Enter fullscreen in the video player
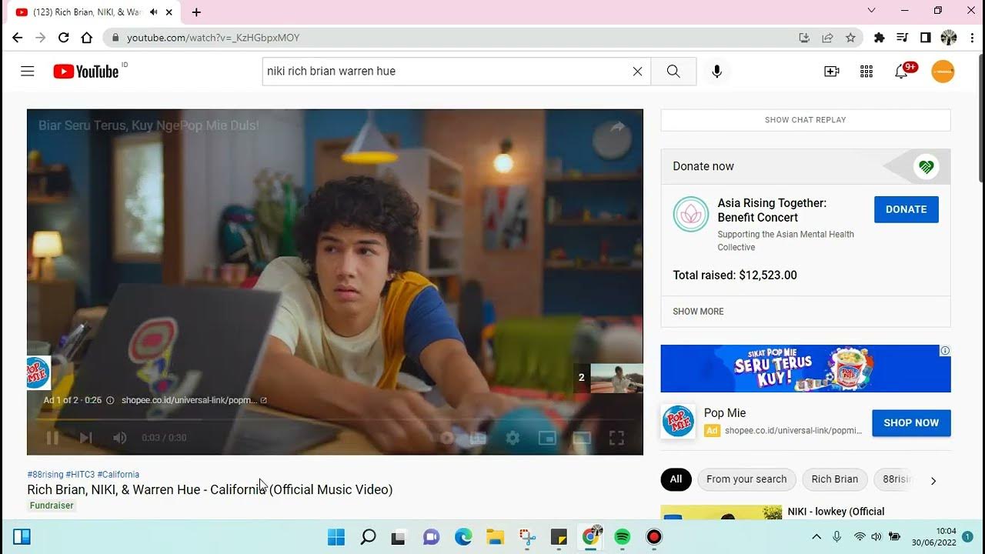 point(616,438)
